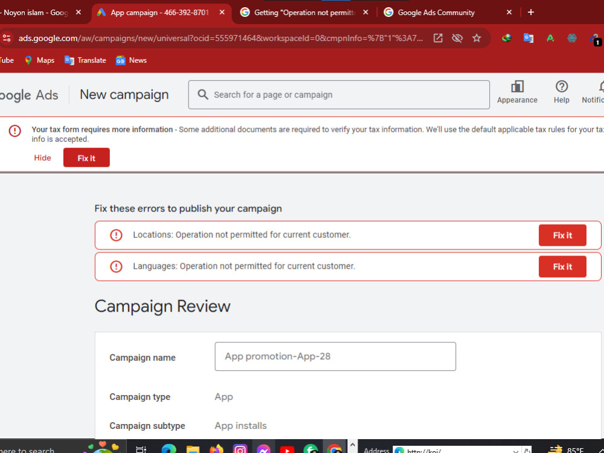Open Instagram from the taskbar
This screenshot has height=453, width=604.
coord(240,449)
